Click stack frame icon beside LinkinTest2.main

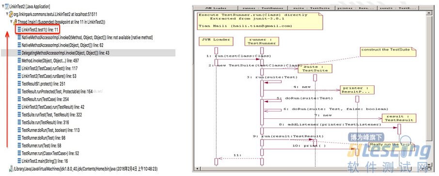(x=19, y=161)
